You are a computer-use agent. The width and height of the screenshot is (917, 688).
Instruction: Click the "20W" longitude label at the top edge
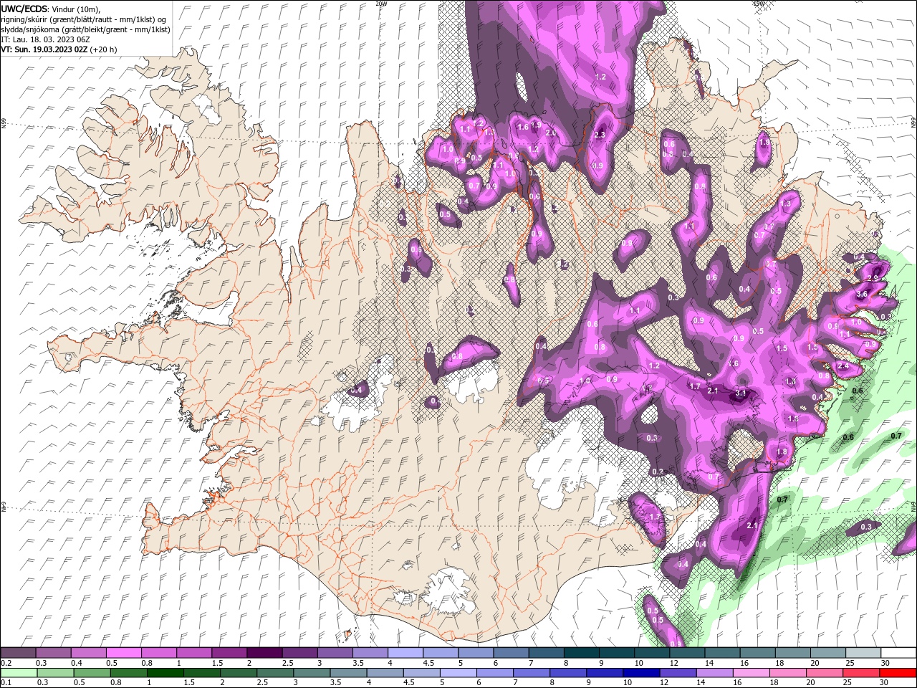[380, 4]
